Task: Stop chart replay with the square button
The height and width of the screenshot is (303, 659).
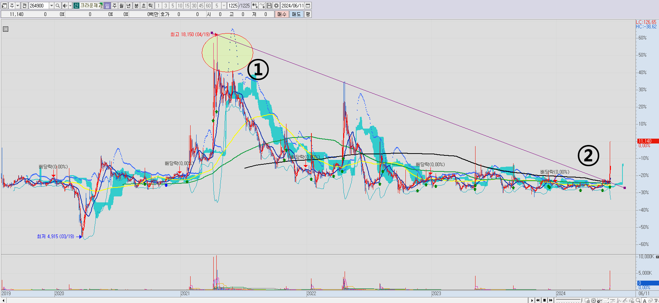Action: point(545,300)
